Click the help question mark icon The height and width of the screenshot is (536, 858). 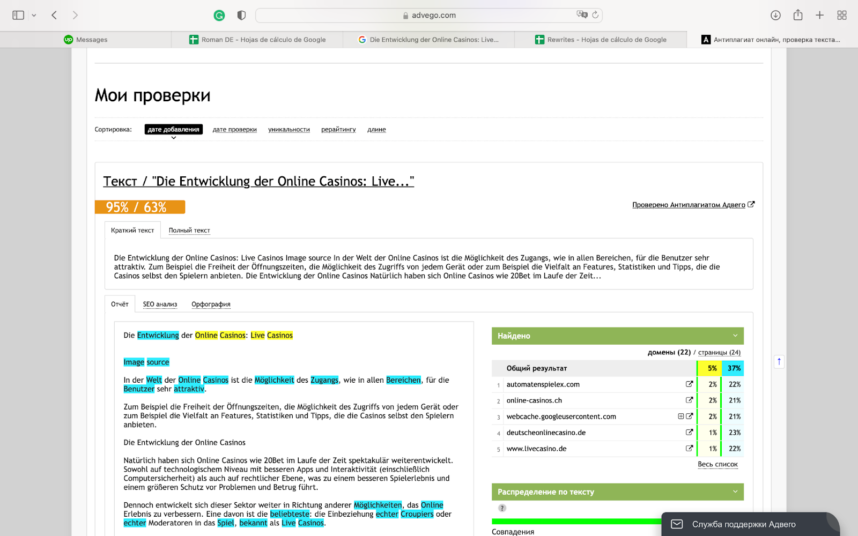[x=502, y=508]
